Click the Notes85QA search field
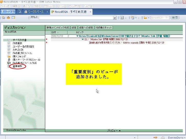This screenshot has height=139, width=186. (160, 18)
